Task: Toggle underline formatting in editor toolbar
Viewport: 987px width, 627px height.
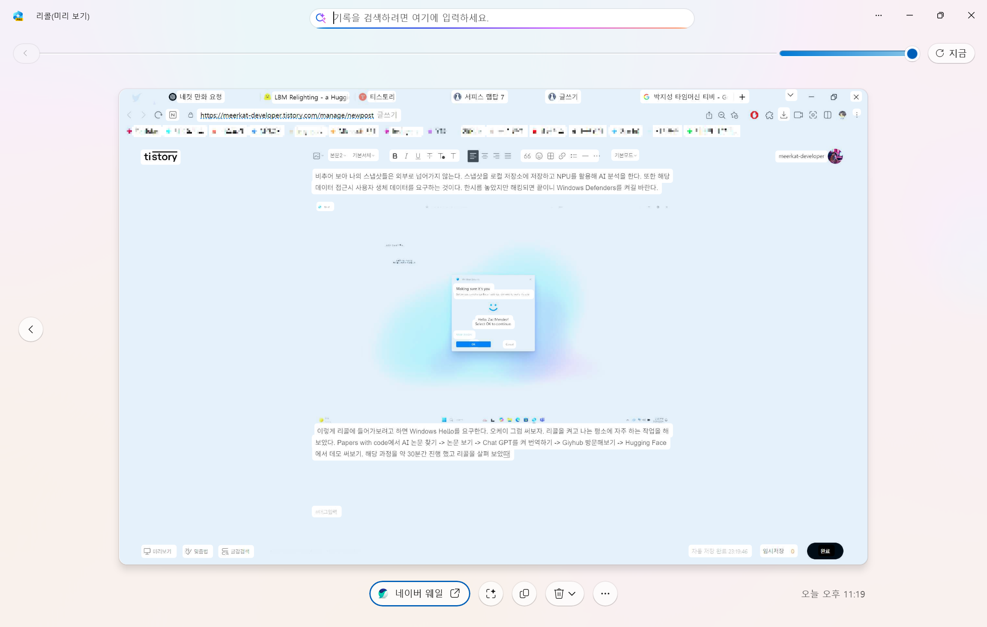Action: pos(418,156)
